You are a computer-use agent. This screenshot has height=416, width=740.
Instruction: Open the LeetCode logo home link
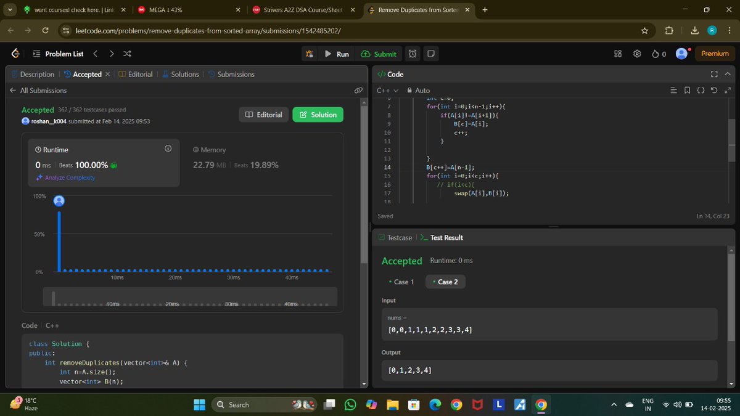point(15,54)
